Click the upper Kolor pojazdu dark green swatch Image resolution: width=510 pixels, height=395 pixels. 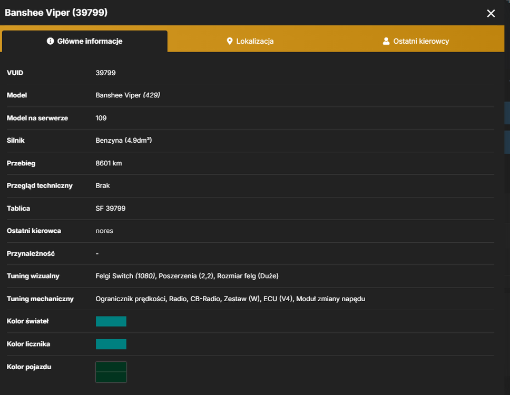pos(111,367)
